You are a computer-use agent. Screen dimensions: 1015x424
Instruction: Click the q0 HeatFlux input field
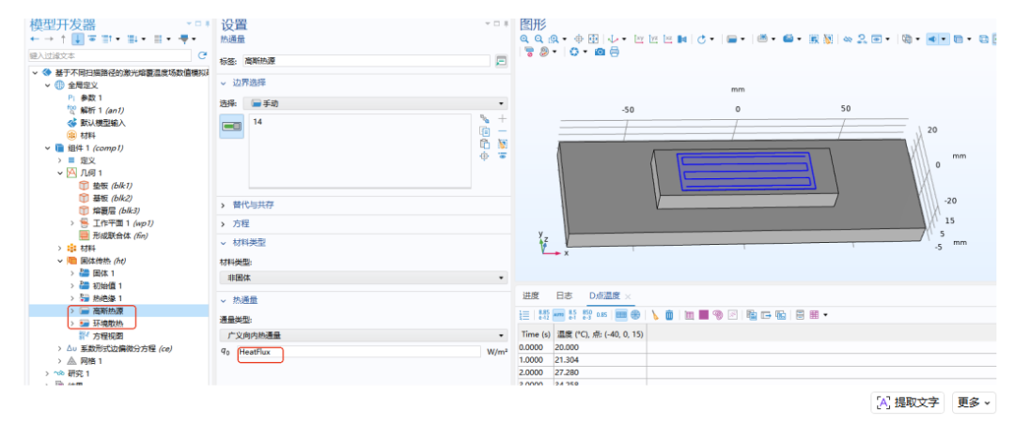pyautogui.click(x=359, y=352)
